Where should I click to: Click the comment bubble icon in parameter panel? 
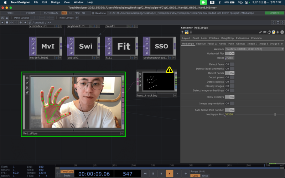pyautogui.click(x=265, y=32)
